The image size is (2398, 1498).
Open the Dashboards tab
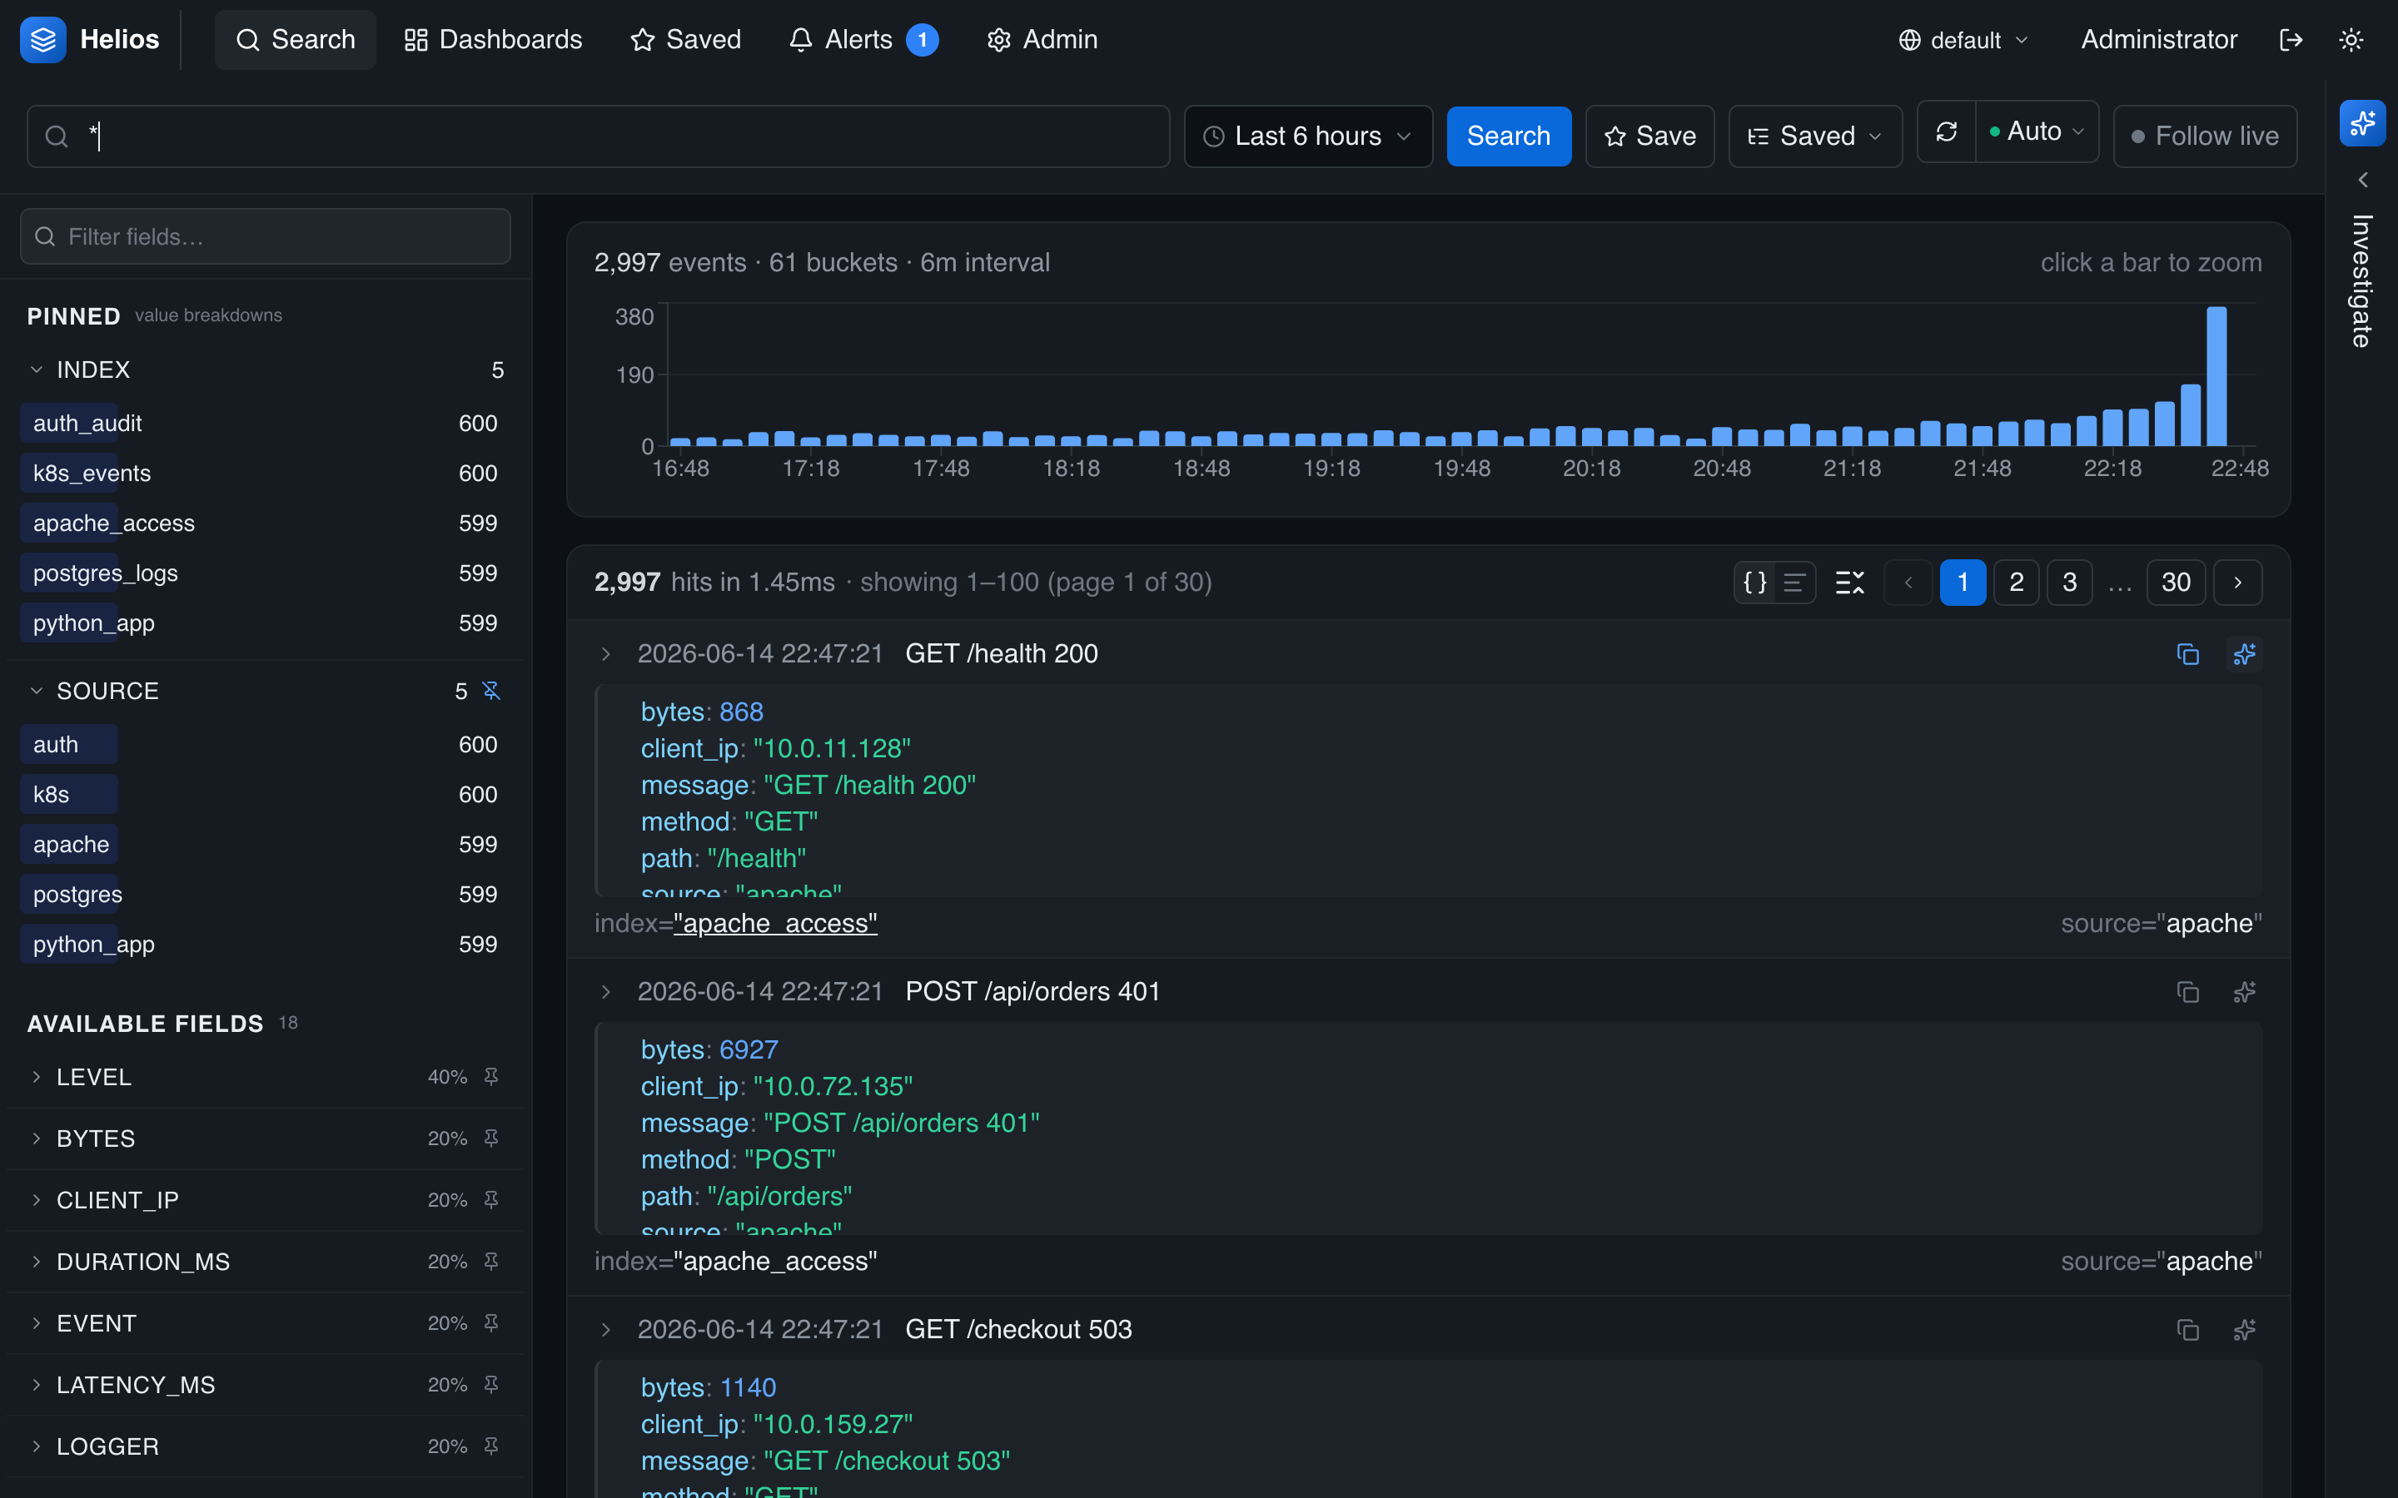click(x=494, y=40)
